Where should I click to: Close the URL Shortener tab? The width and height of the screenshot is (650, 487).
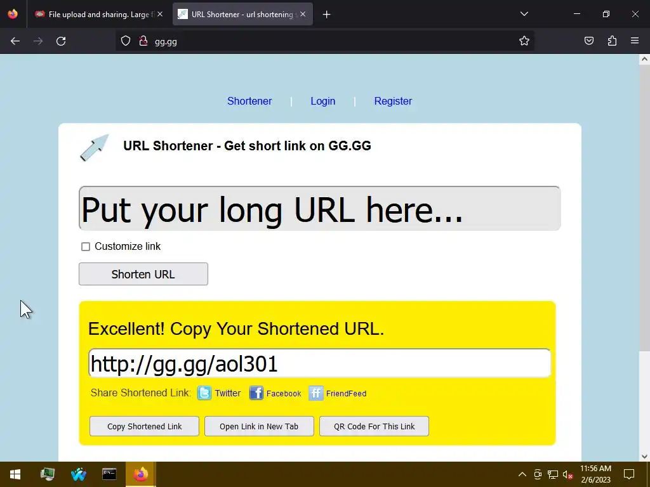pos(303,14)
